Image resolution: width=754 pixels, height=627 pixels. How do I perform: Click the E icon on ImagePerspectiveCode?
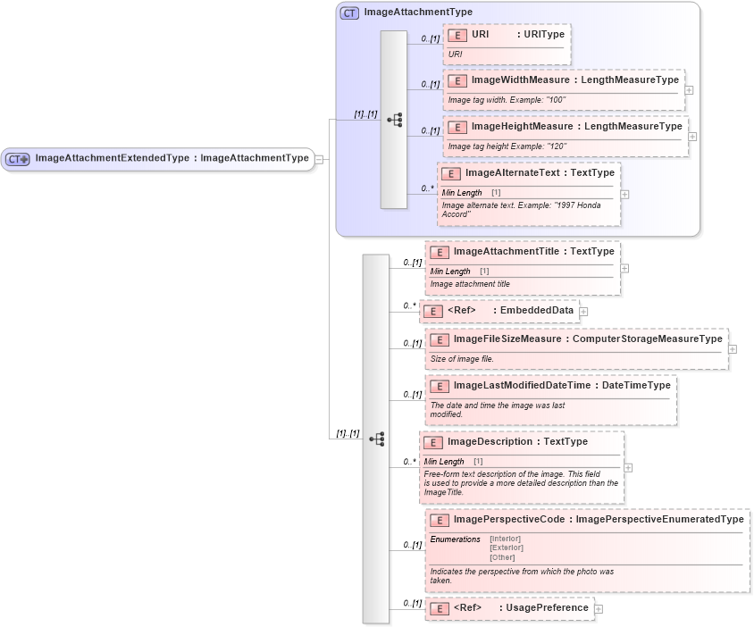click(x=437, y=520)
